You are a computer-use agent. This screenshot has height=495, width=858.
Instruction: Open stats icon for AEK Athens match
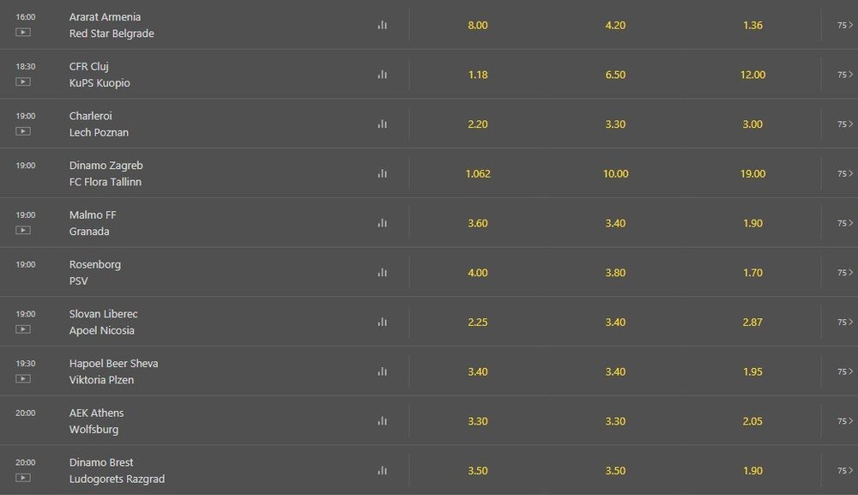point(383,421)
